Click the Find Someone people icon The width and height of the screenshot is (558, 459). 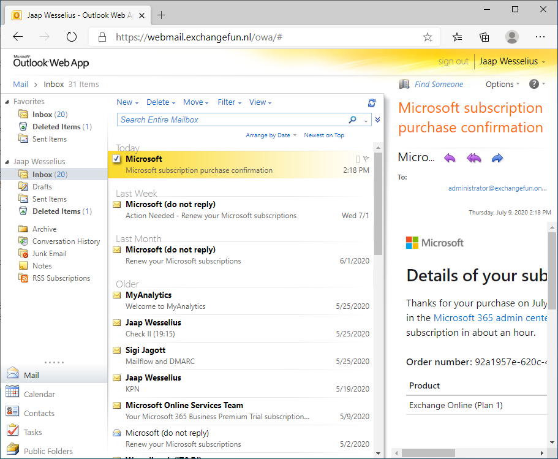404,83
